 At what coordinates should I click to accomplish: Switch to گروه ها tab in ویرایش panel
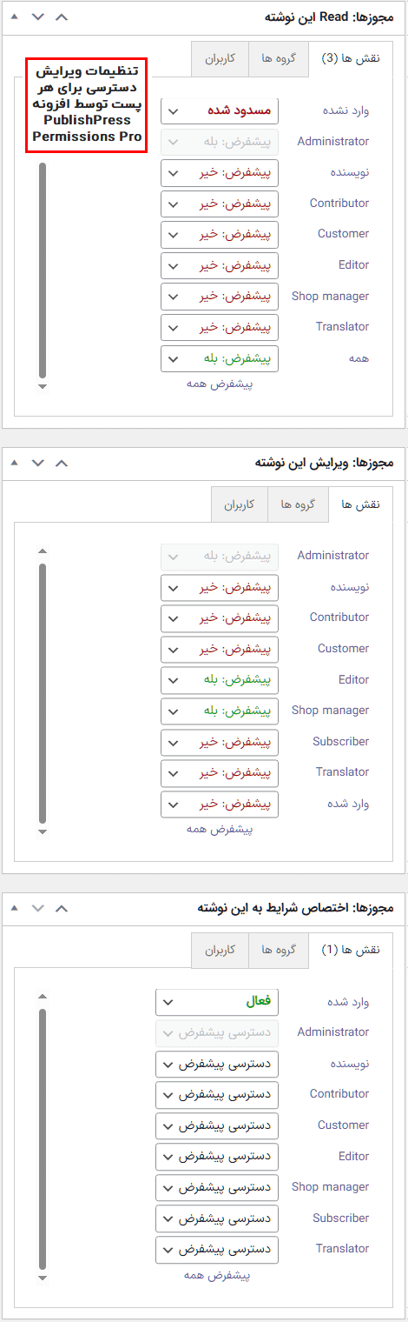click(299, 504)
